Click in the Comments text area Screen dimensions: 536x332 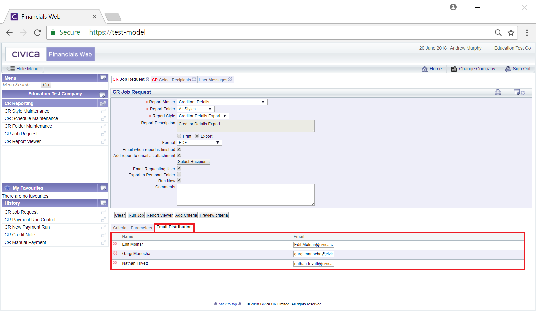(x=246, y=195)
